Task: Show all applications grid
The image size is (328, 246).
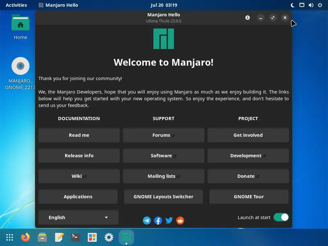Action: tap(9, 237)
